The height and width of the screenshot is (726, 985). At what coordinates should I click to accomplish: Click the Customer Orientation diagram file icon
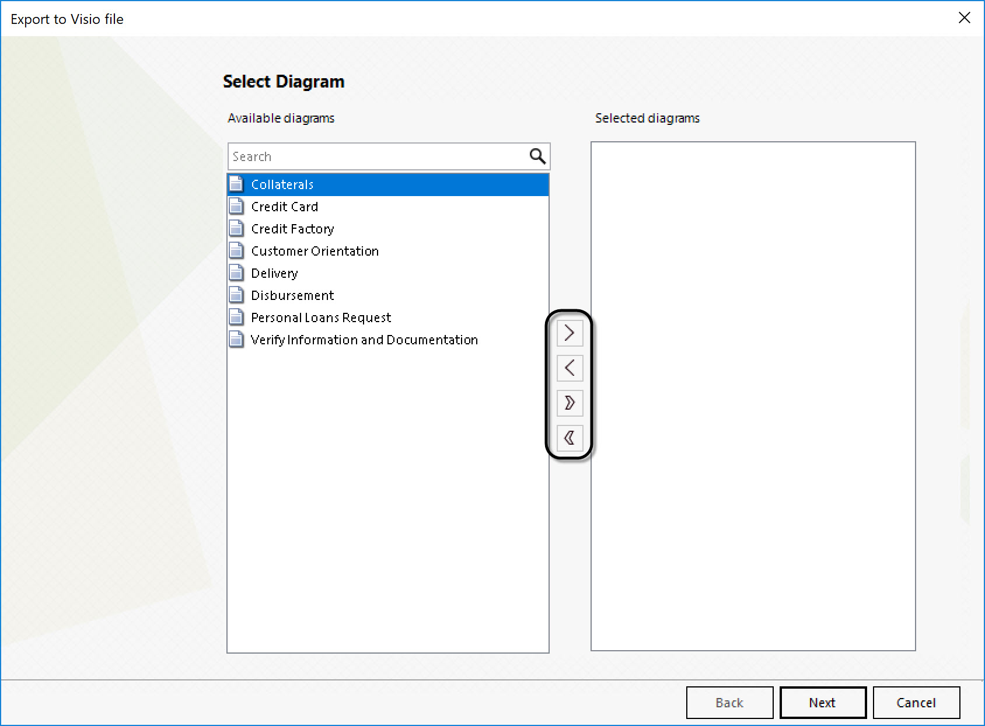(x=236, y=250)
